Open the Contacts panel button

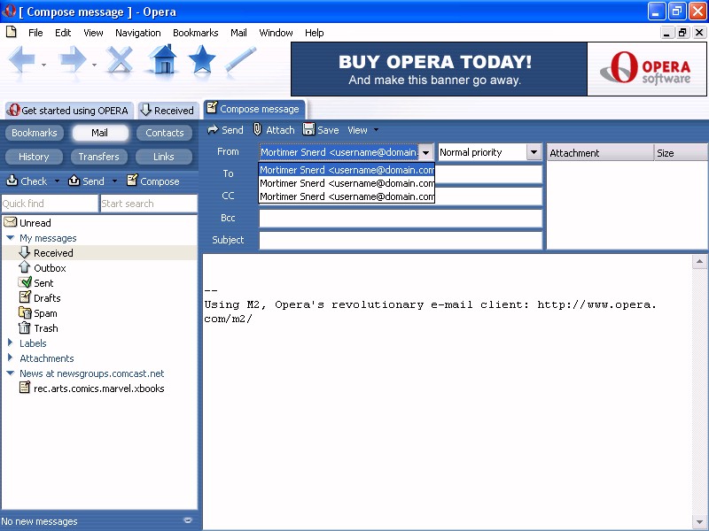[x=164, y=133]
